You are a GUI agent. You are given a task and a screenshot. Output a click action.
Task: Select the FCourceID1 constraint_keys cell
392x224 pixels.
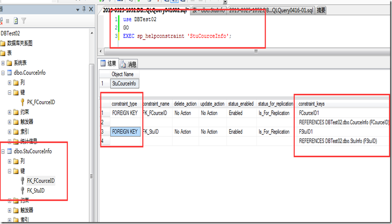click(x=342, y=113)
